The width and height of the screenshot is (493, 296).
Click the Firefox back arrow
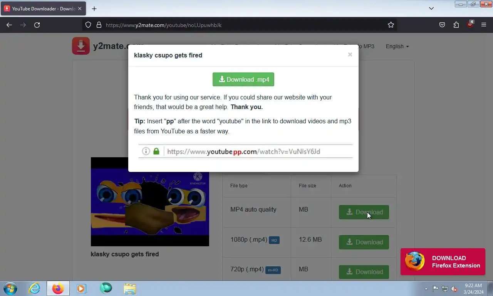(x=9, y=25)
